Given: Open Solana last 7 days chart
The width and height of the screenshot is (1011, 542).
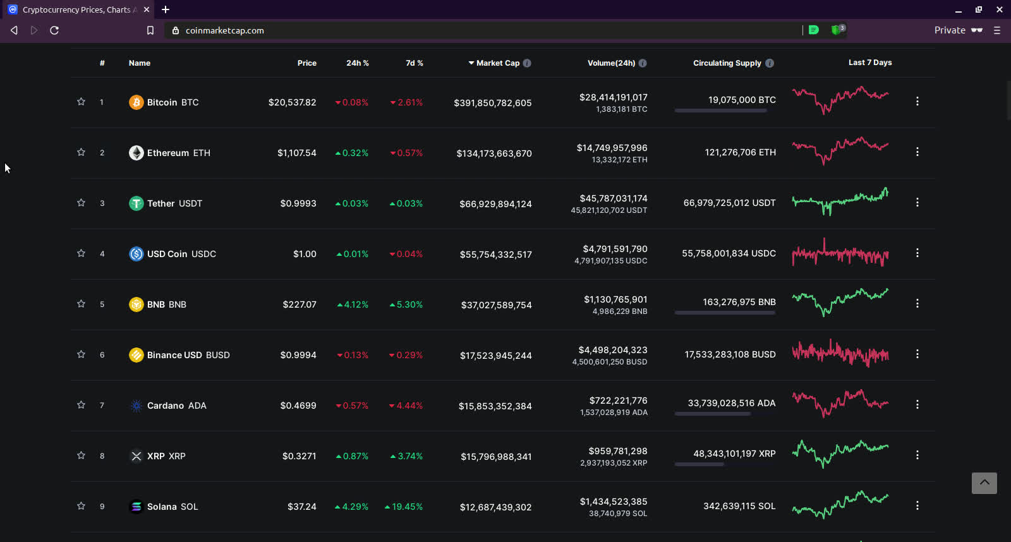Looking at the screenshot, I should 840,504.
